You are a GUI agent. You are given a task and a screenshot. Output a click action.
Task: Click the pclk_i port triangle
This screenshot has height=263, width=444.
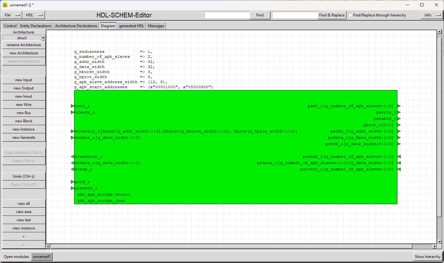(73, 182)
